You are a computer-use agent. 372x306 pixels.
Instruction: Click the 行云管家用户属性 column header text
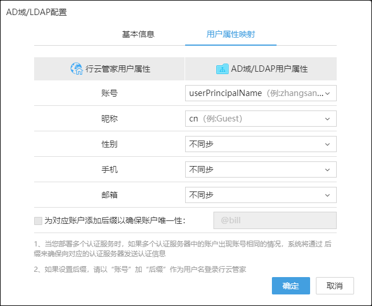tap(118, 69)
